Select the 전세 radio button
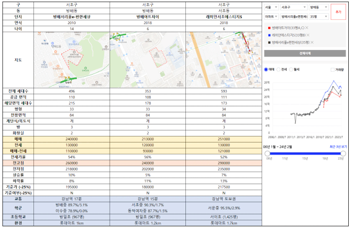This screenshot has height=228, width=351. click(x=279, y=70)
